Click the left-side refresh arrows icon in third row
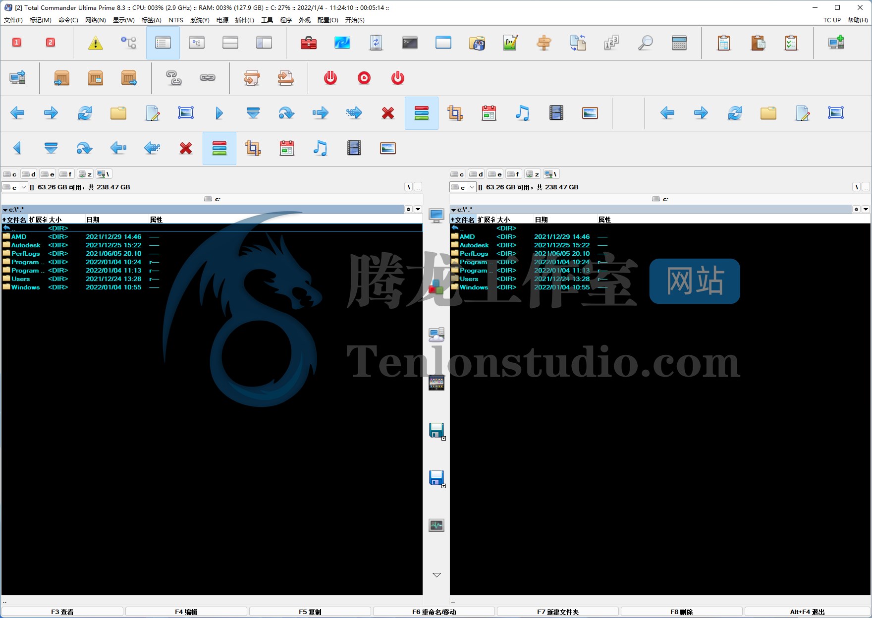This screenshot has height=618, width=872. 85,113
